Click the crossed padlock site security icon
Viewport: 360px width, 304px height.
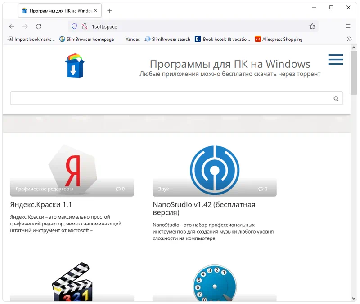click(x=85, y=26)
